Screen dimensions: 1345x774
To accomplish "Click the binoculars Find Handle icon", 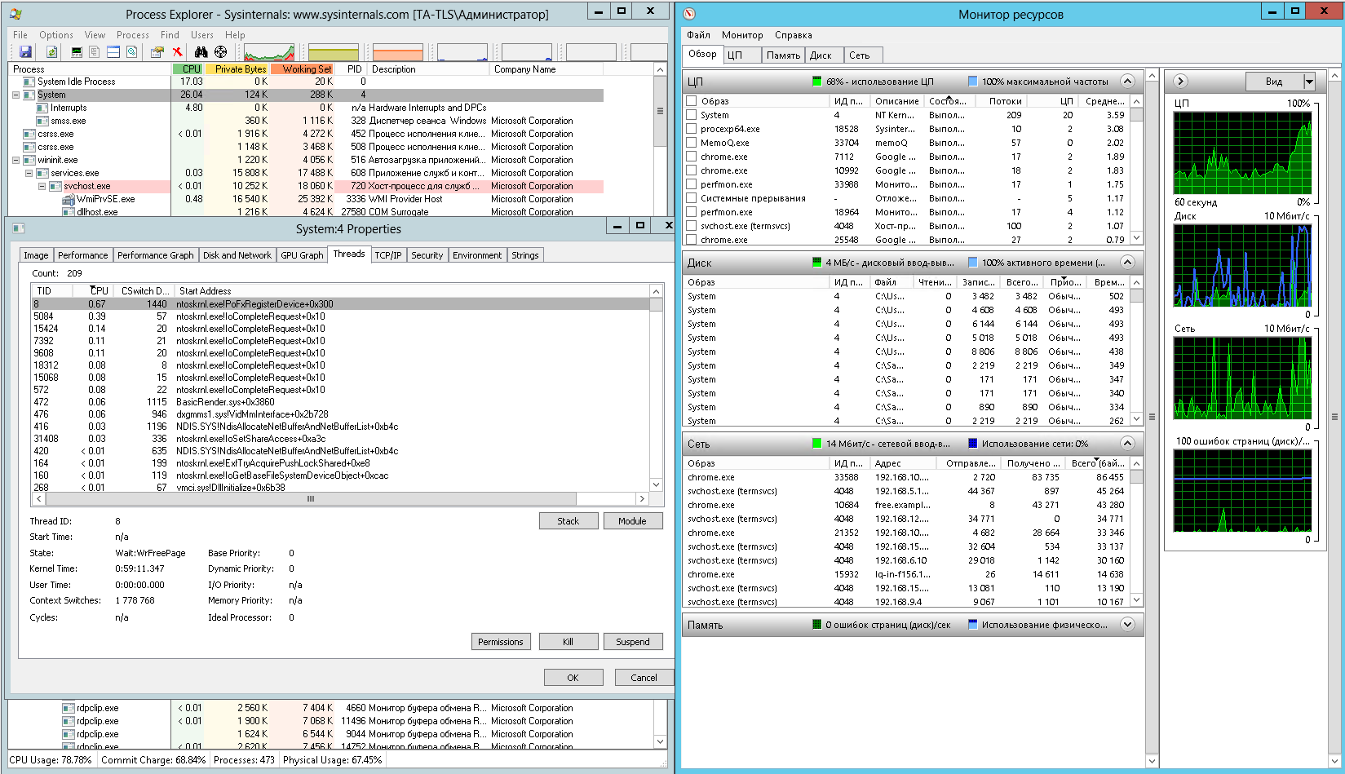I will point(201,52).
